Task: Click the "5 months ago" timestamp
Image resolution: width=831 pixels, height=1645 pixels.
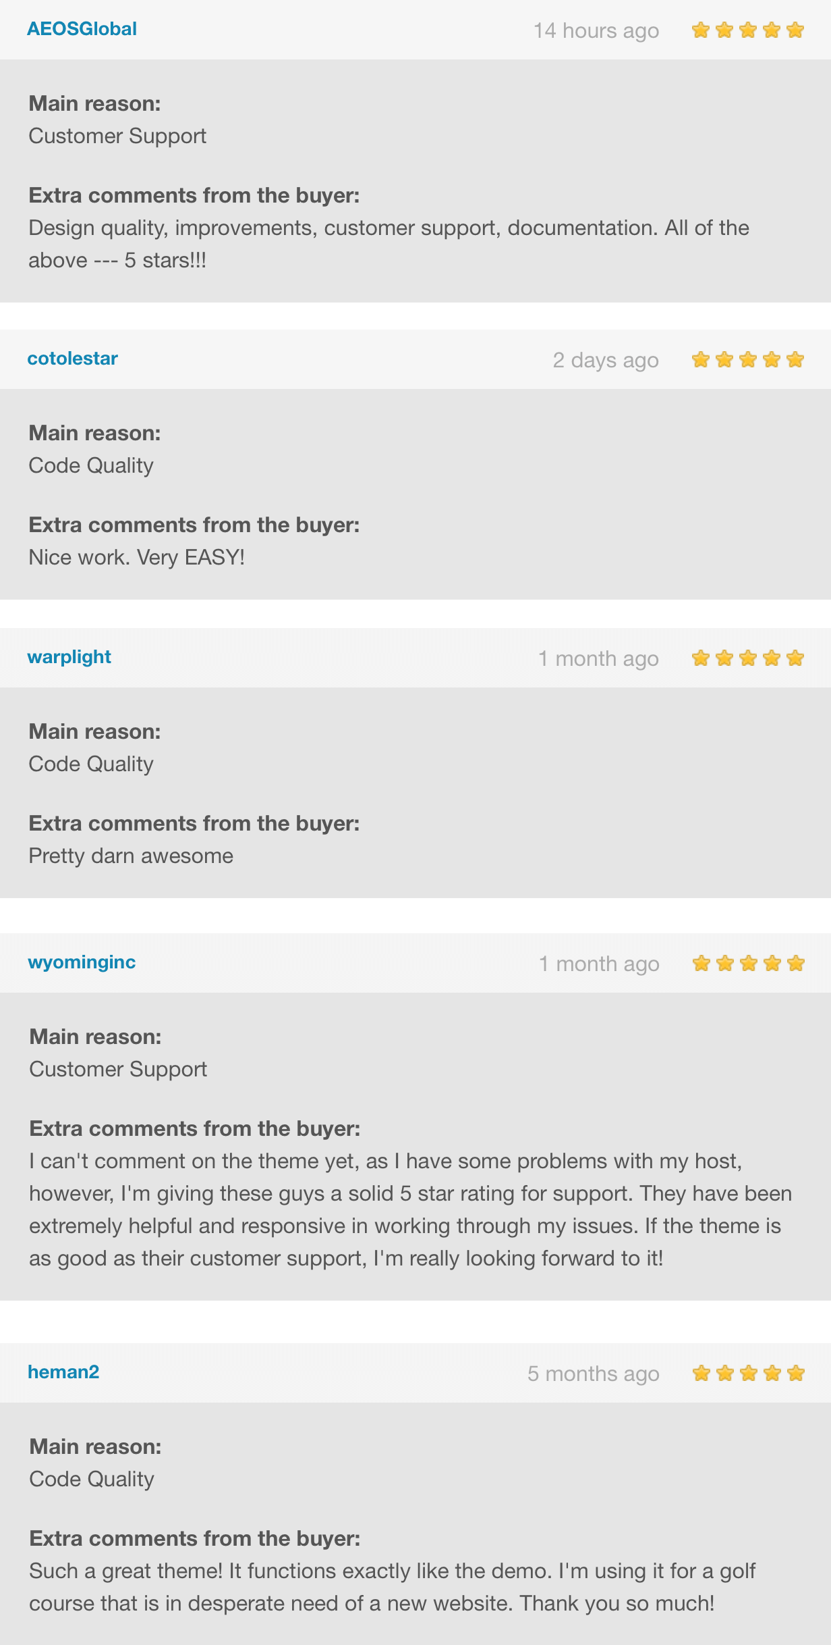Action: (x=593, y=1374)
